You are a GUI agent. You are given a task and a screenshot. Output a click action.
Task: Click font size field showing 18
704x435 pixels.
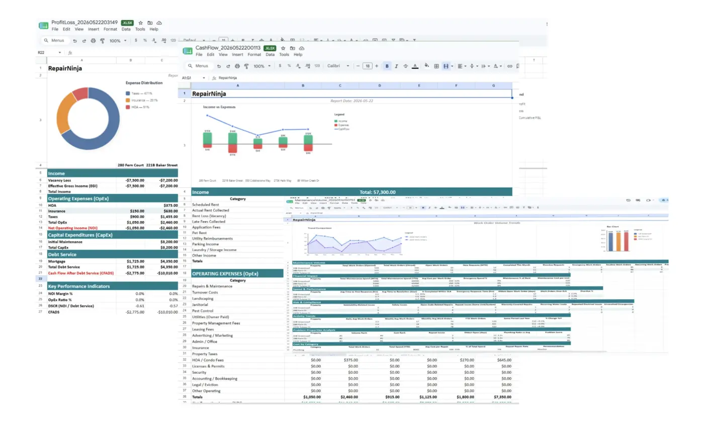[x=368, y=66]
